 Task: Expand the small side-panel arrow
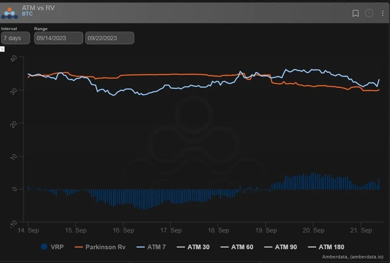2,49
